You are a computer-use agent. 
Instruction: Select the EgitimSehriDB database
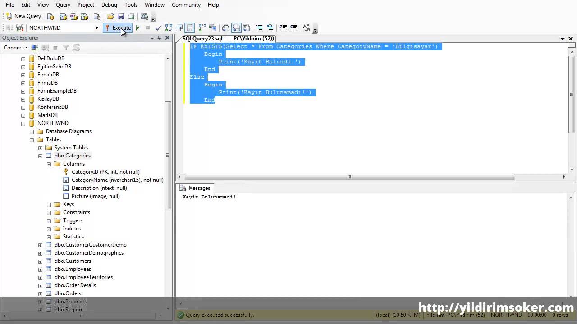pos(54,67)
